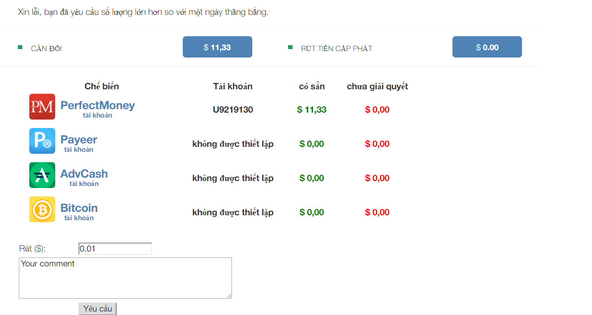This screenshot has height=315, width=592.
Task: Click PerfectMoney available amount $ 11,33
Action: coord(312,110)
